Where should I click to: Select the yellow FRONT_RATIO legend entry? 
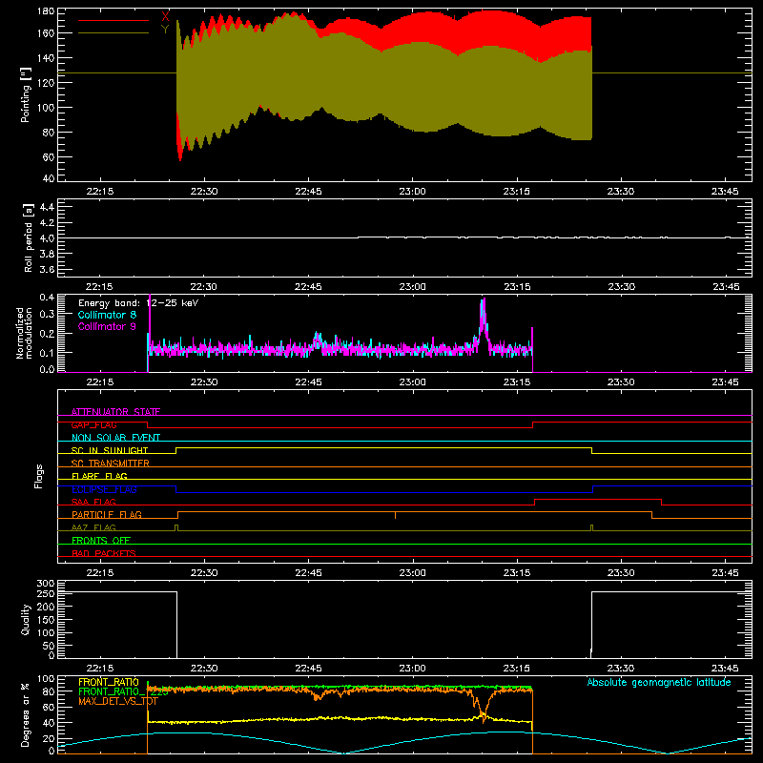coord(109,682)
